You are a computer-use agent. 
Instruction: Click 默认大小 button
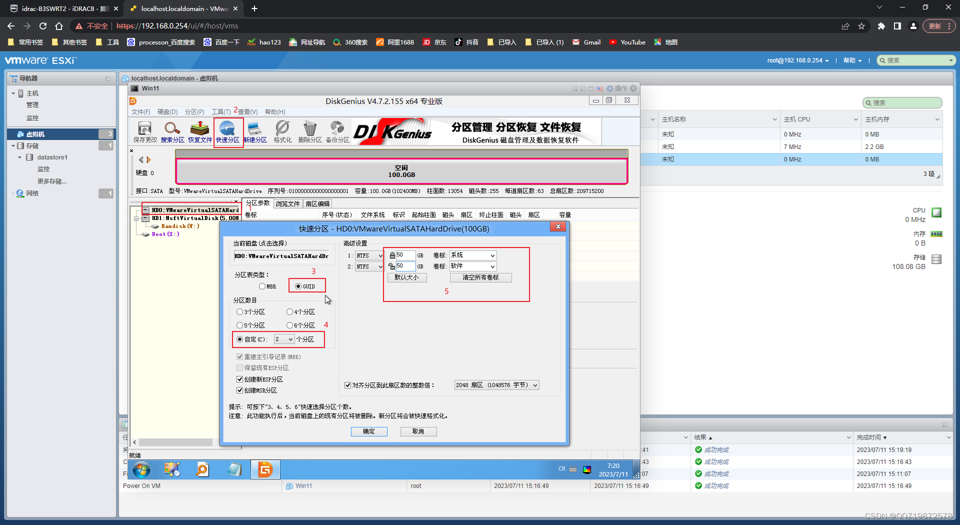point(407,277)
